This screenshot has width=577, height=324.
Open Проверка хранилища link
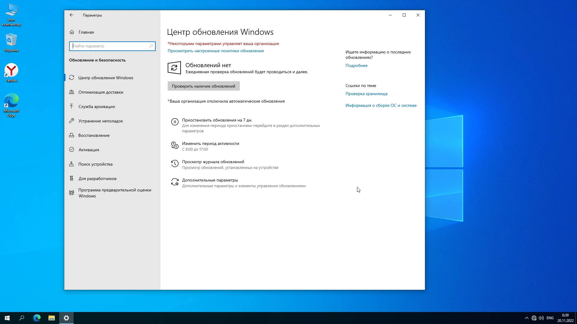click(366, 94)
